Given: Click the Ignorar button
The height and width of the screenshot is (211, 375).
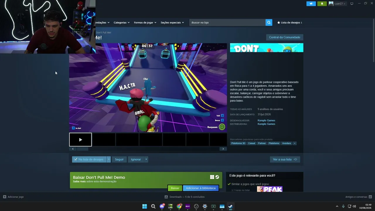Looking at the screenshot, I should tap(136, 159).
